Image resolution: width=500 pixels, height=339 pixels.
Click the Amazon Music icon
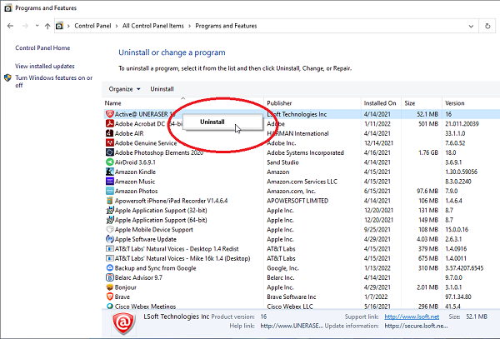pyautogui.click(x=110, y=182)
